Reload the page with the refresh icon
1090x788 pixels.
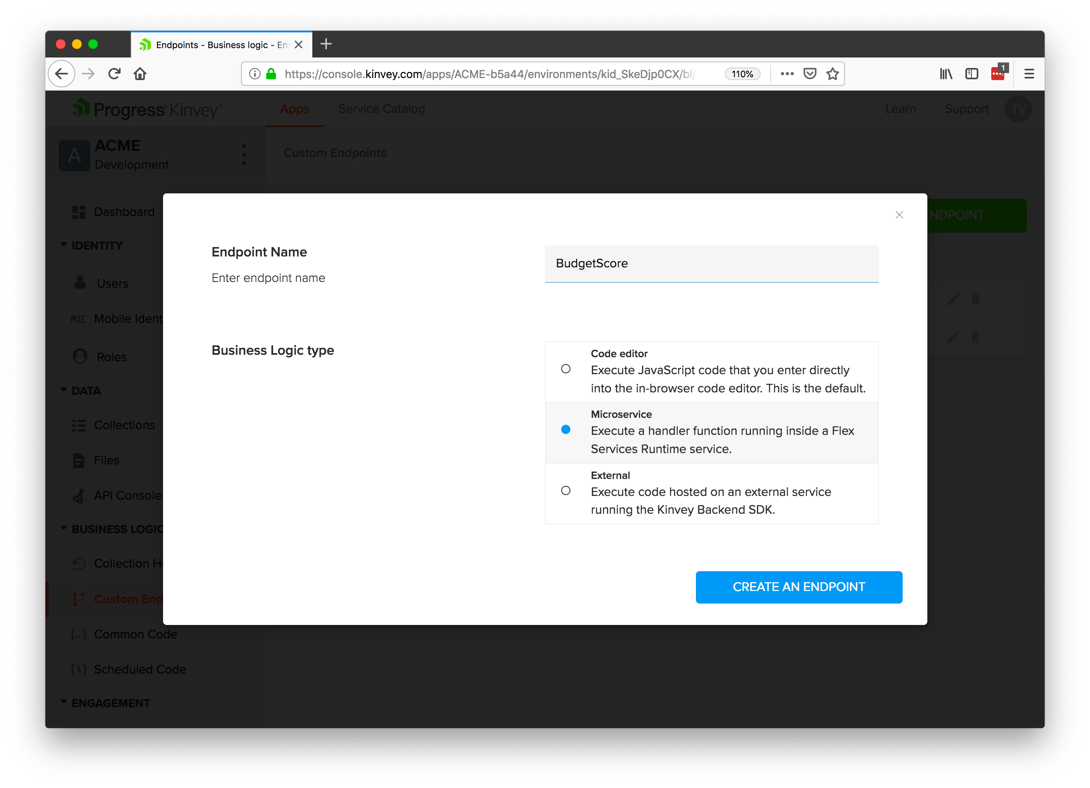tap(114, 74)
